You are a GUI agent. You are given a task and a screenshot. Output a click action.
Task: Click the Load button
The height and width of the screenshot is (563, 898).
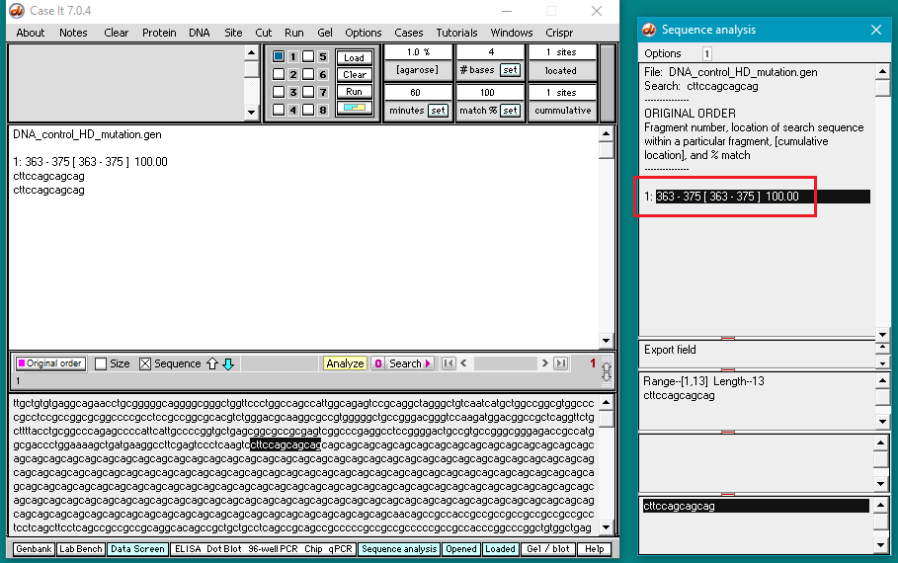(x=355, y=58)
